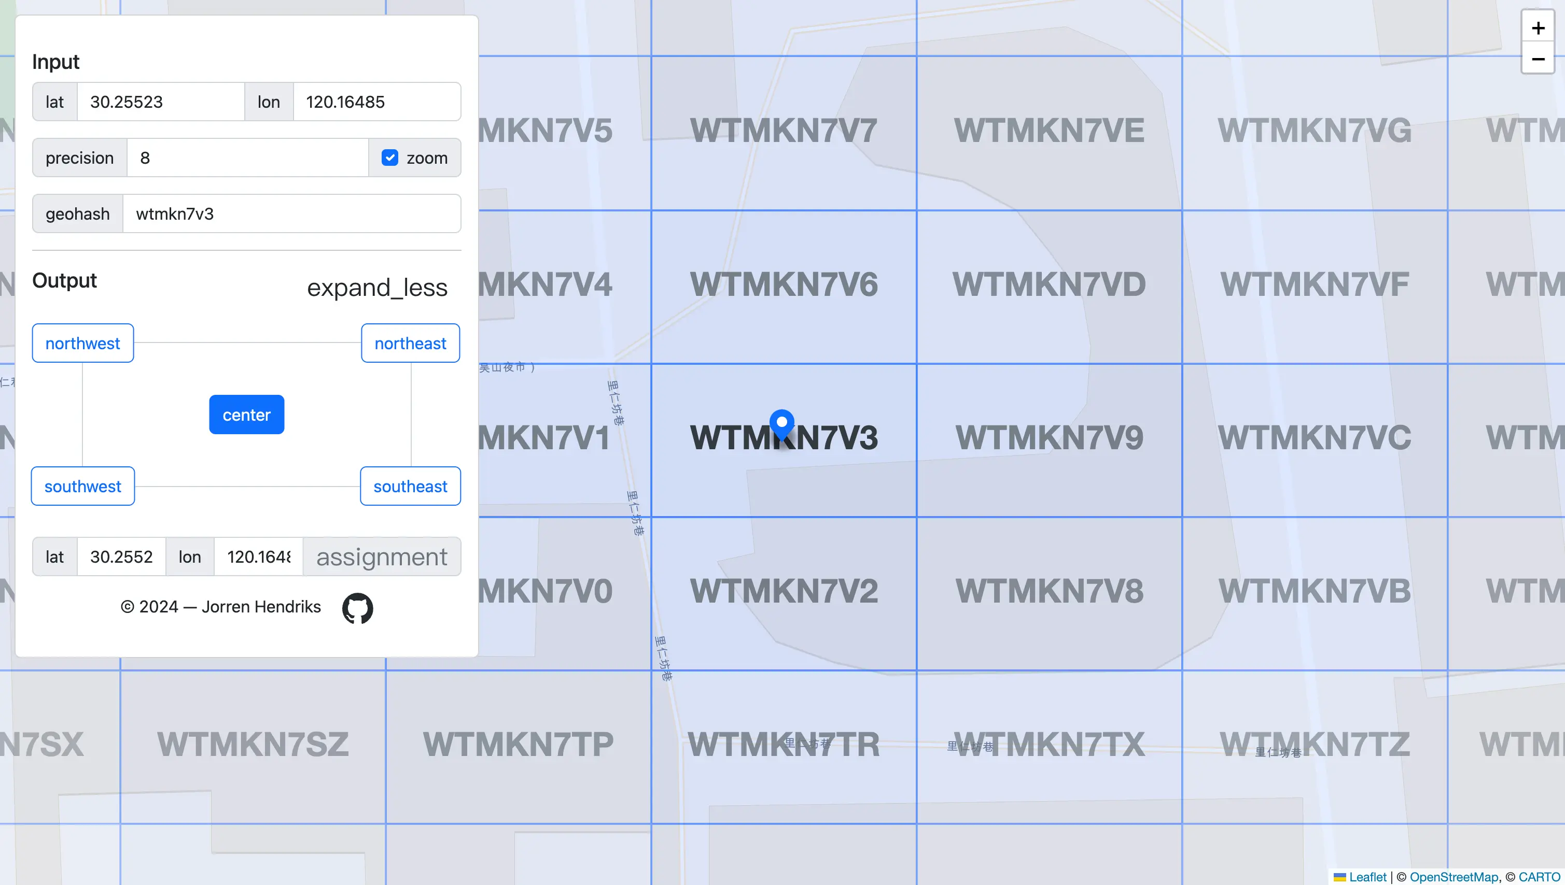The image size is (1565, 885).
Task: Edit the geohash field wtmkn7v3
Action: pos(292,214)
